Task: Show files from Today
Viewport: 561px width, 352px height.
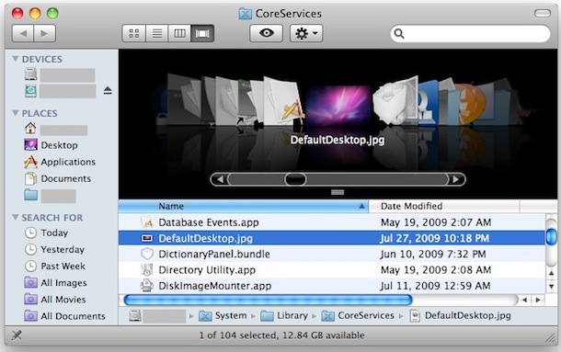Action: (x=46, y=233)
